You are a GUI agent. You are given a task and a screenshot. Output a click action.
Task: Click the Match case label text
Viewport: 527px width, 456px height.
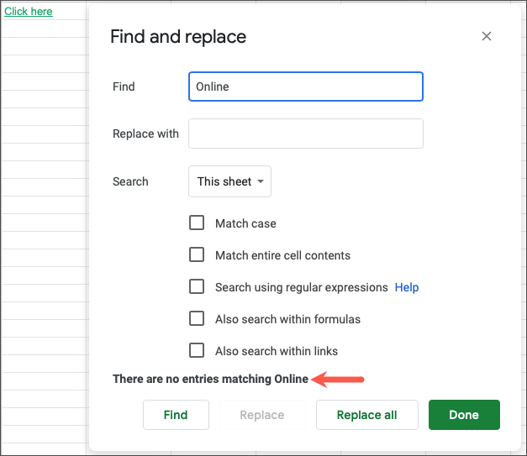[x=245, y=223]
